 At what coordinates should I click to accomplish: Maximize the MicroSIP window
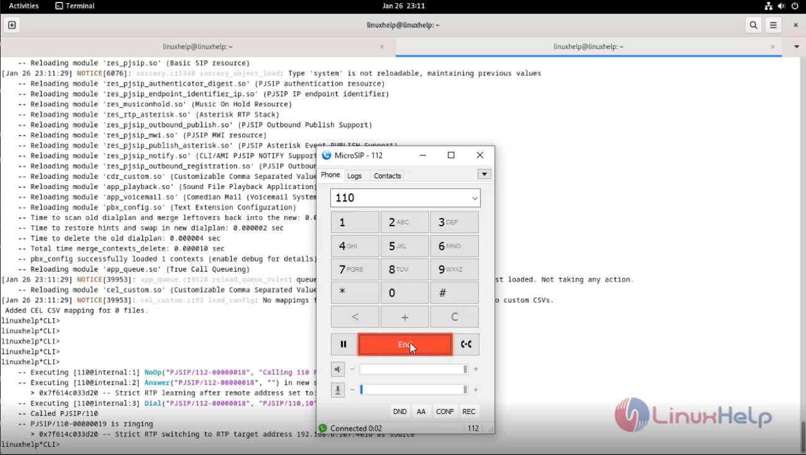pyautogui.click(x=451, y=155)
